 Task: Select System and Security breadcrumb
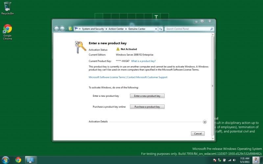coord(93,29)
